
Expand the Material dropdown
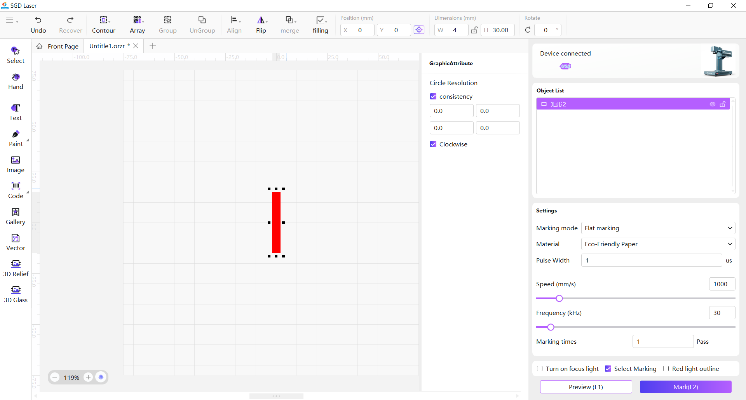click(658, 244)
